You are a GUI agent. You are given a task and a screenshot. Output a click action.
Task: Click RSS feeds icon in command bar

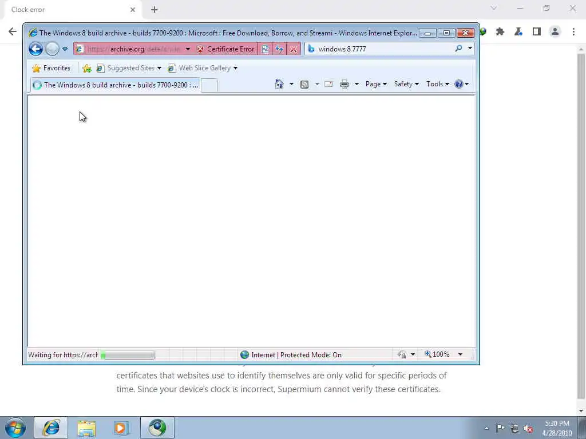pos(304,85)
